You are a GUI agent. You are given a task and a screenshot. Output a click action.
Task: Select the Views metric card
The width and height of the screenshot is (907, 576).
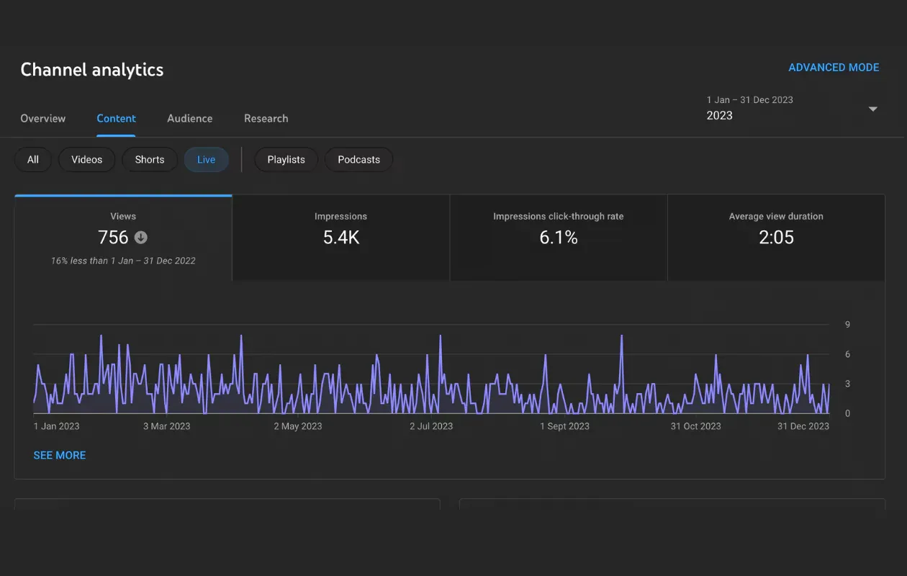(123, 238)
